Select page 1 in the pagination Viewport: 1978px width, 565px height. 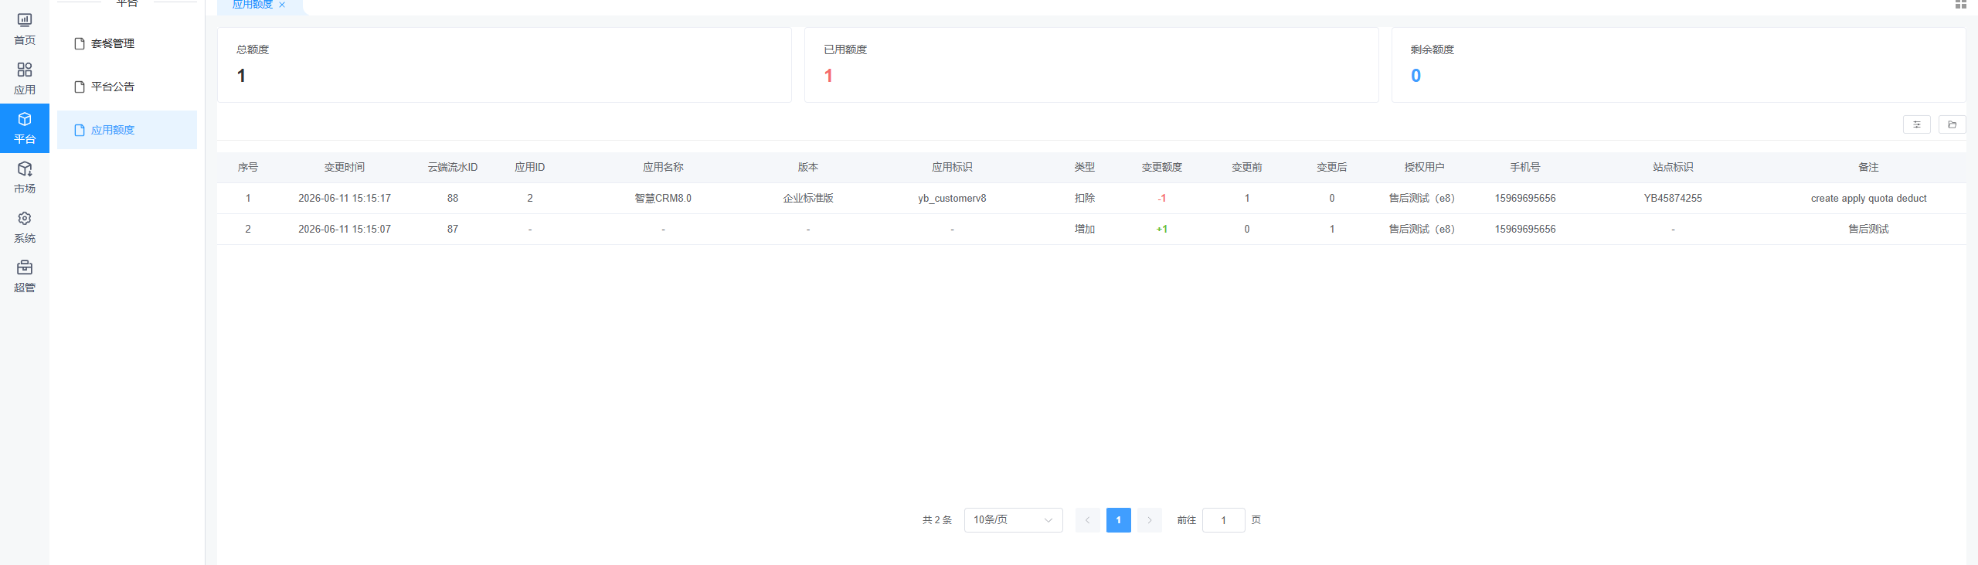tap(1118, 520)
